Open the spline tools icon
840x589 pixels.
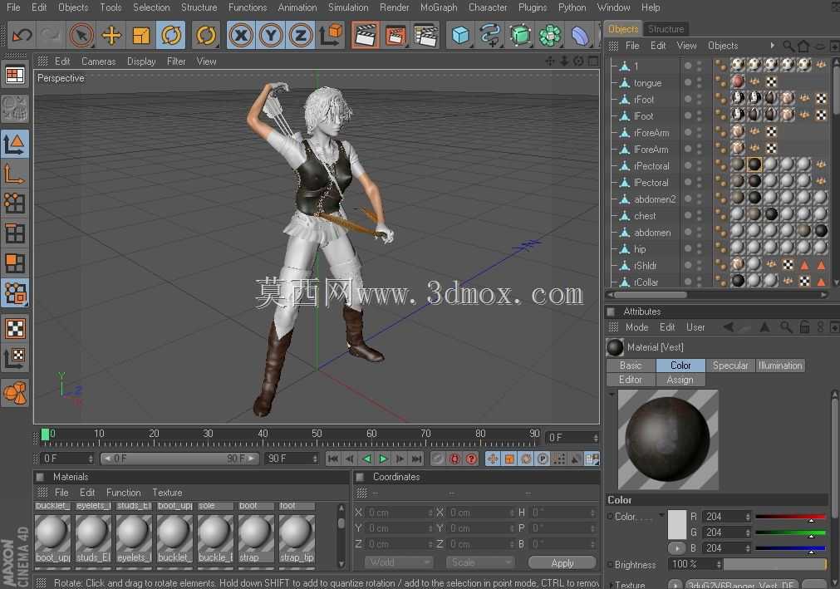pos(490,36)
